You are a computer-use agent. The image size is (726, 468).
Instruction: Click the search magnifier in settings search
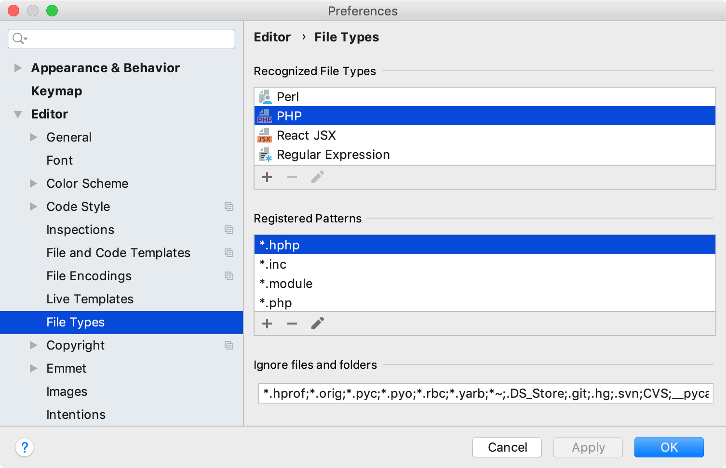pyautogui.click(x=18, y=39)
